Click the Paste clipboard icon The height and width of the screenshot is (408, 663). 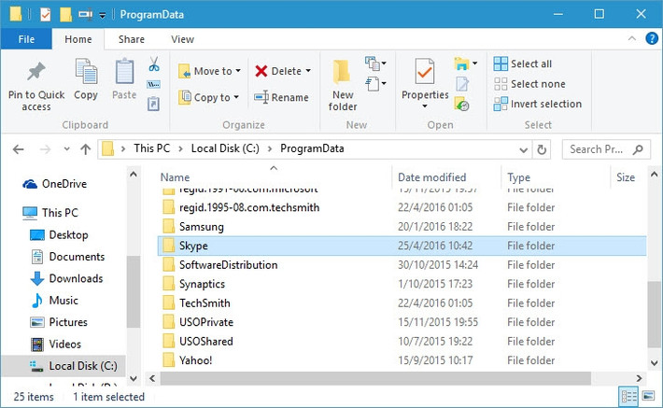click(124, 71)
